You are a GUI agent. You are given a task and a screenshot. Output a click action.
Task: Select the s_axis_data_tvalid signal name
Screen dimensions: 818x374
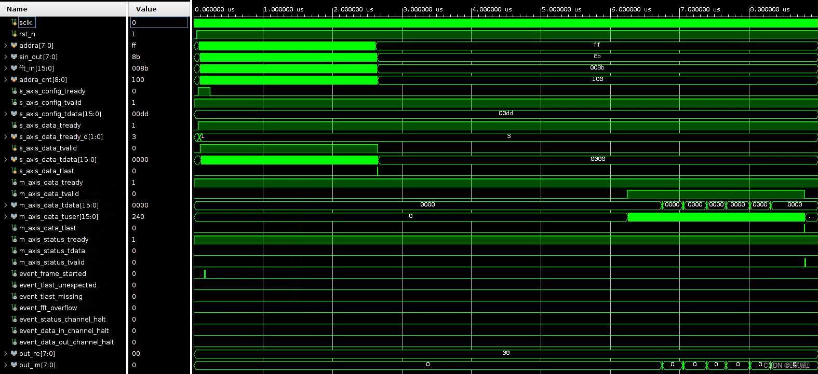(x=48, y=148)
